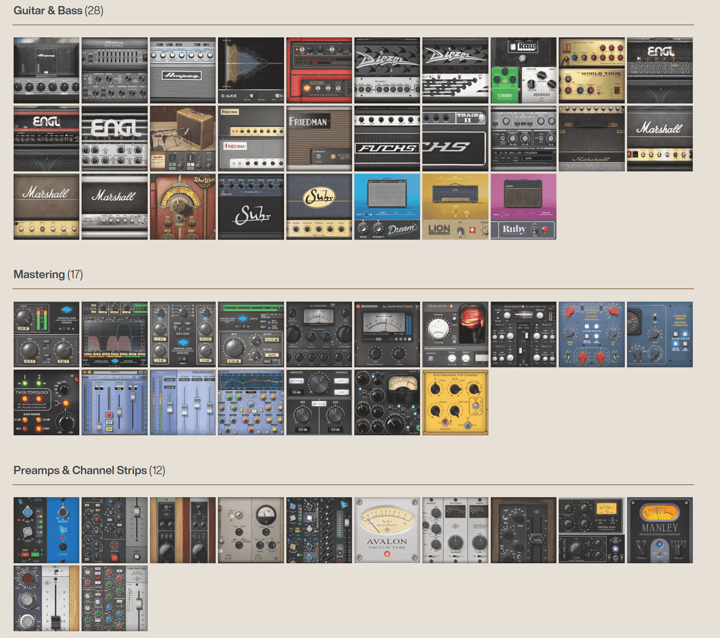
Task: Open the Gallien Krueger bass amp
Action: click(x=524, y=139)
